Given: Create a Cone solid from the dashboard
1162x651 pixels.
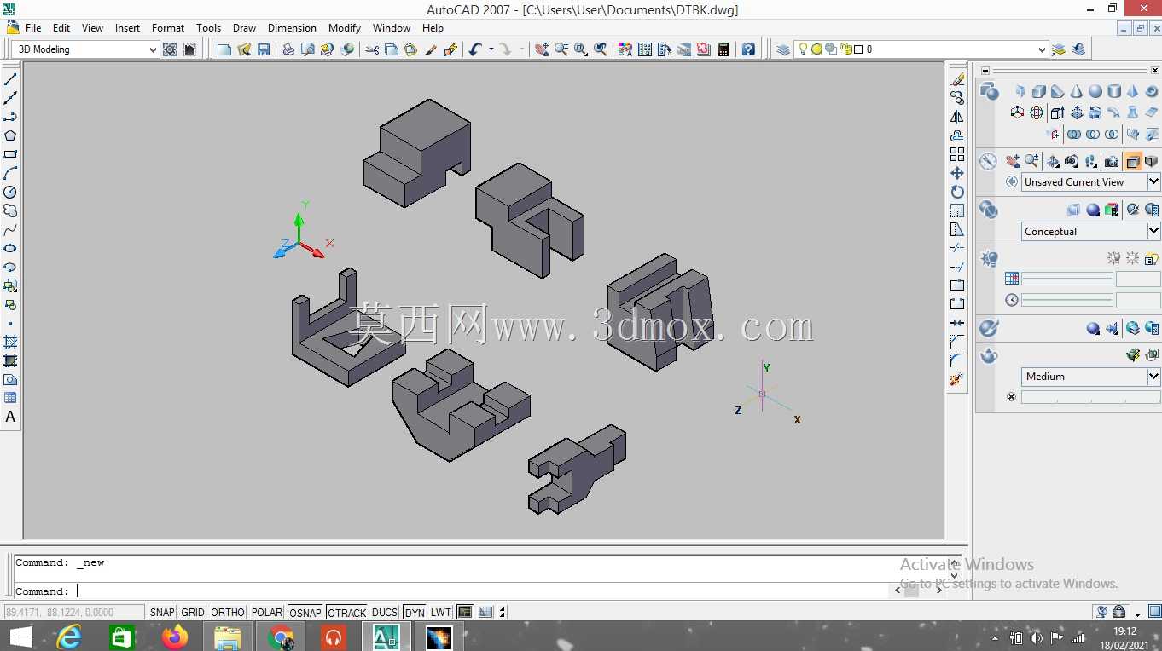Looking at the screenshot, I should tap(1076, 91).
